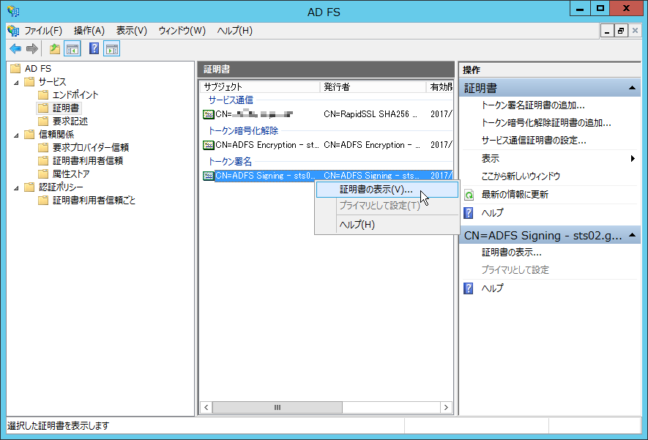Minimize the inner MDI child window

pyautogui.click(x=607, y=31)
